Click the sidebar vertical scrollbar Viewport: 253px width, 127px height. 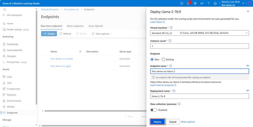click(x=36, y=58)
